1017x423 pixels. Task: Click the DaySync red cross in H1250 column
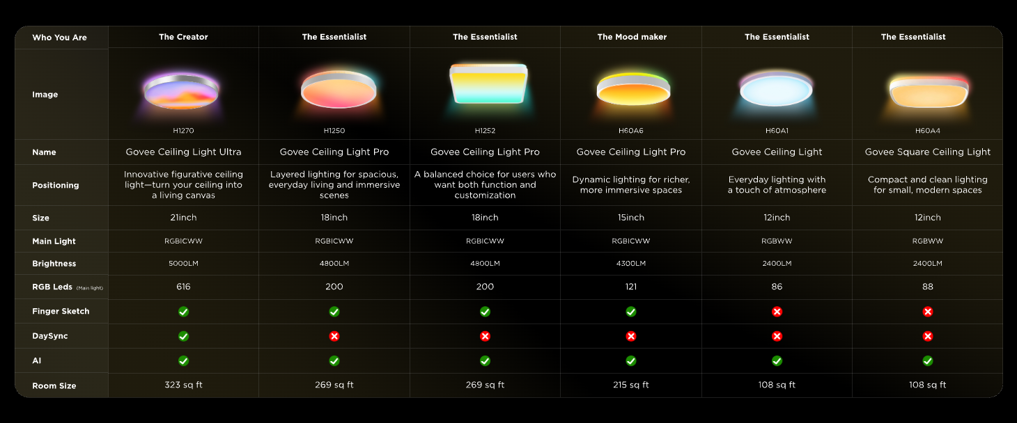(x=334, y=336)
